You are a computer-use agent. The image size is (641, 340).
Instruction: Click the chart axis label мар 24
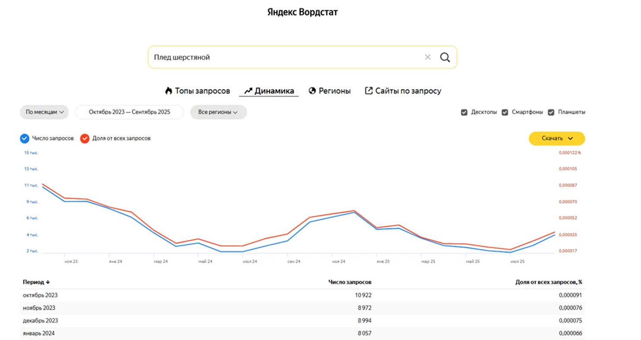(161, 261)
